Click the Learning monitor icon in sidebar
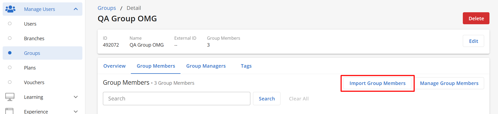The image size is (498, 114). [x=10, y=97]
